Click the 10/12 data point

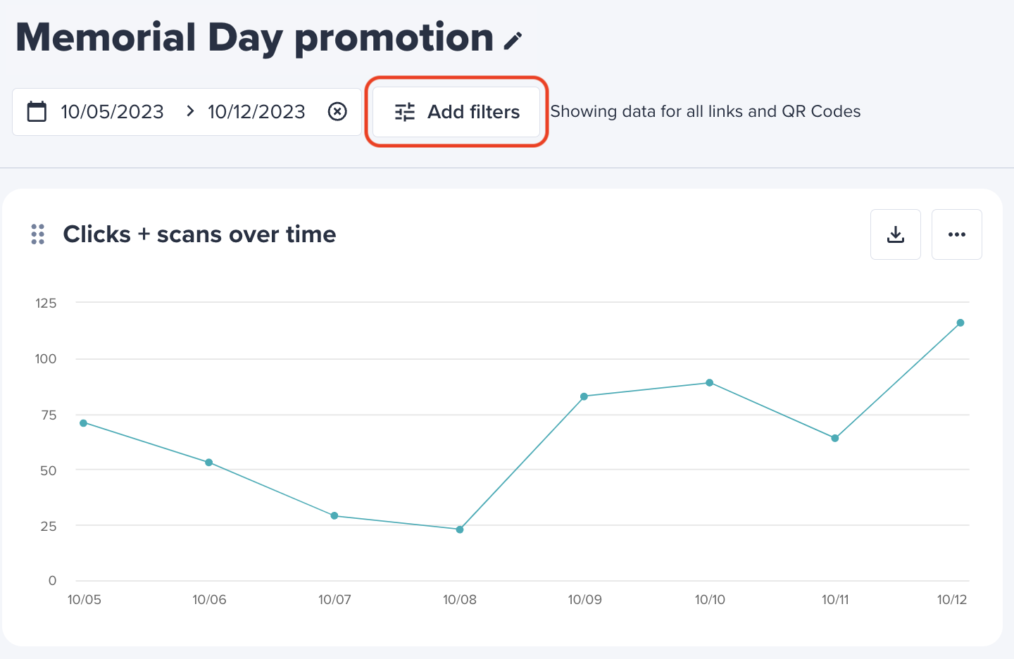click(960, 323)
